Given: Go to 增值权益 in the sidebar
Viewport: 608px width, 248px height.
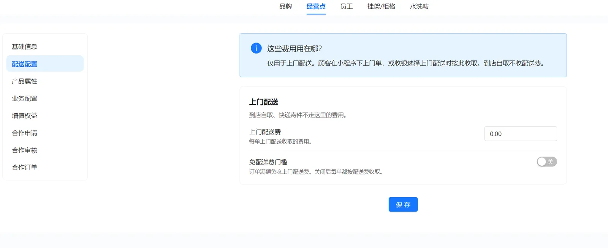Looking at the screenshot, I should pos(45,116).
